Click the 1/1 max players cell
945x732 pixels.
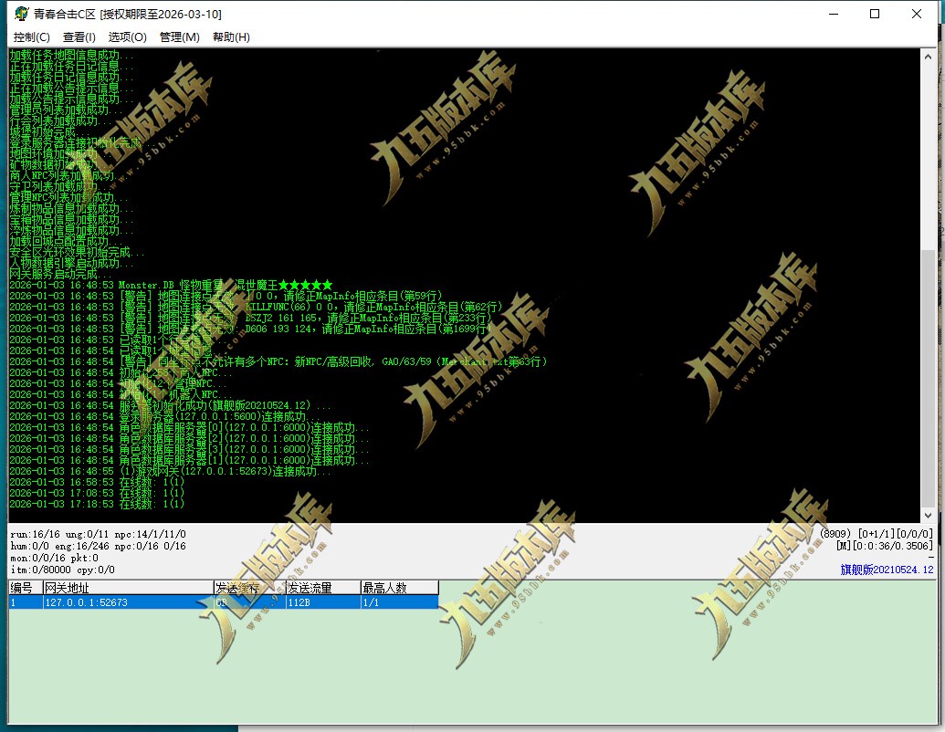point(400,602)
